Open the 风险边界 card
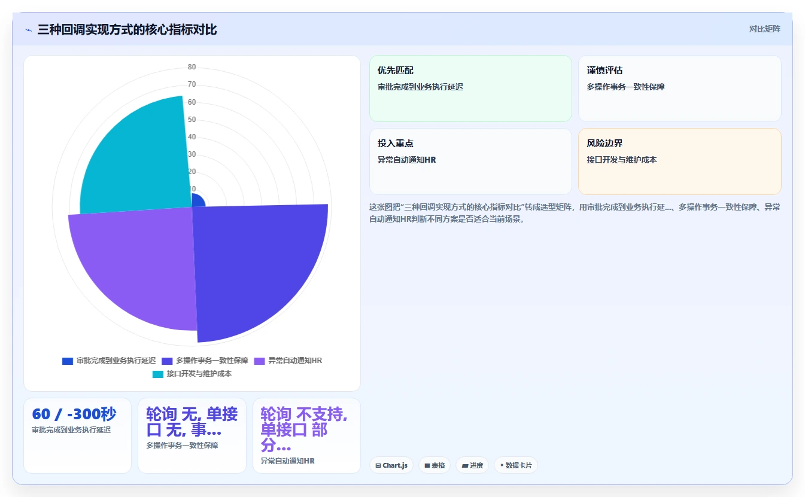This screenshot has height=497, width=805. [x=679, y=161]
